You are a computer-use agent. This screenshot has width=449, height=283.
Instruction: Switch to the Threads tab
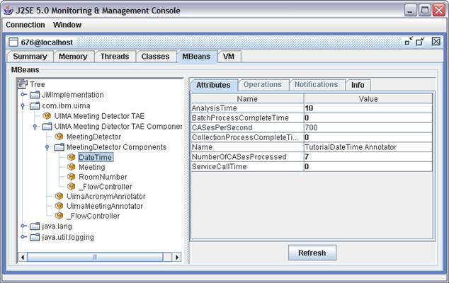(x=114, y=57)
